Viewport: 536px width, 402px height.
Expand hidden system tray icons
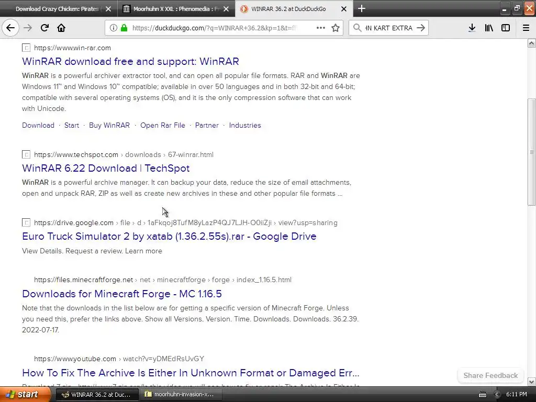tap(497, 395)
